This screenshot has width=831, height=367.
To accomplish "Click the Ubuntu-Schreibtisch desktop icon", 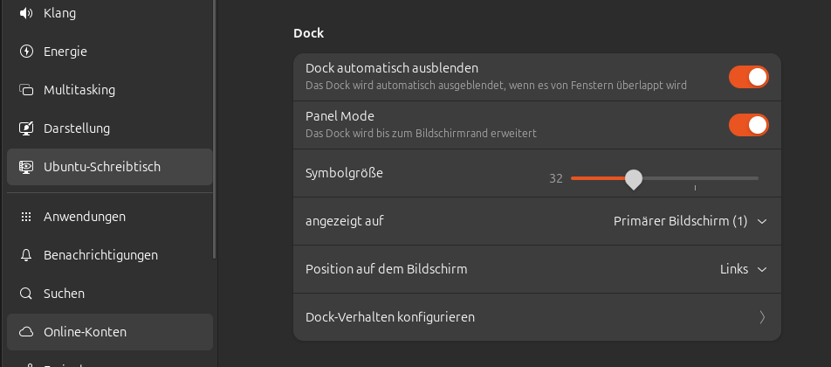I will coord(26,167).
